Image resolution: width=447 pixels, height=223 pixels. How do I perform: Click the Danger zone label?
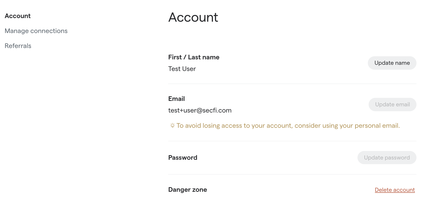[x=187, y=190]
